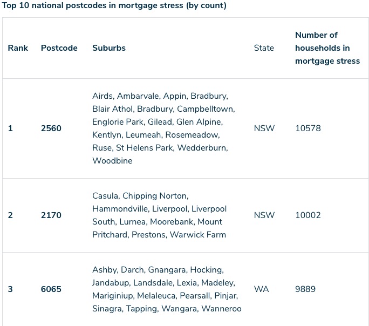Select postcode 6065 cell
Viewport: 369px width, 326px height.
tap(51, 289)
